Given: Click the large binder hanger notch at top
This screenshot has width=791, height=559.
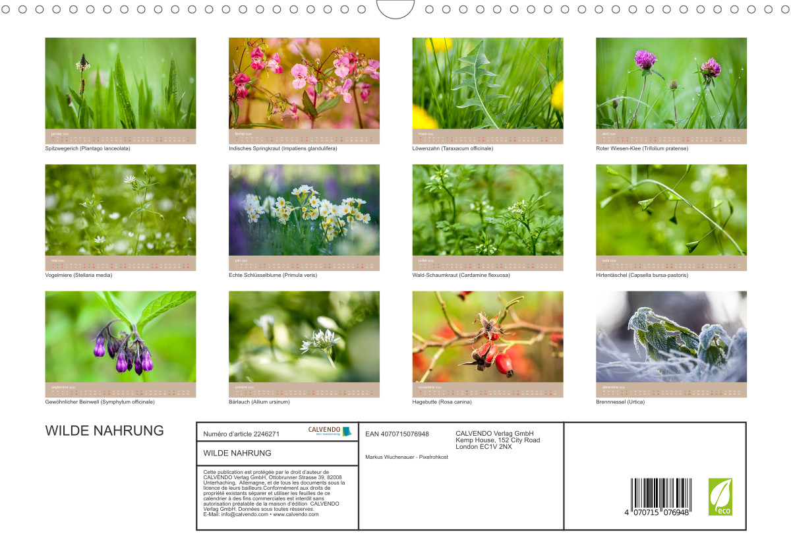Looking at the screenshot, I should pos(395,8).
